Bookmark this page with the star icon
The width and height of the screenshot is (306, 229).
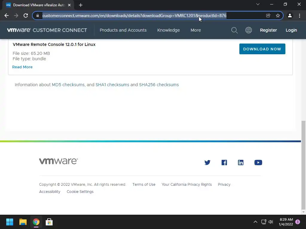point(278,16)
